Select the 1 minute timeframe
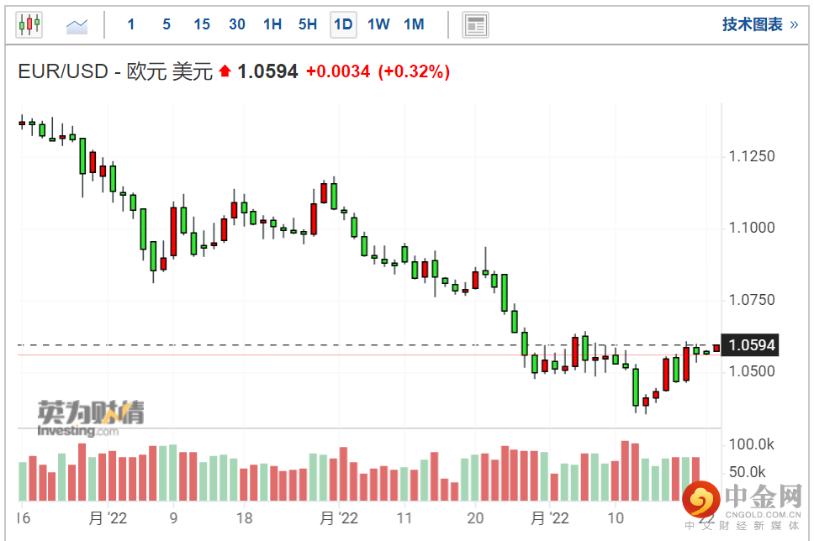 click(x=131, y=24)
